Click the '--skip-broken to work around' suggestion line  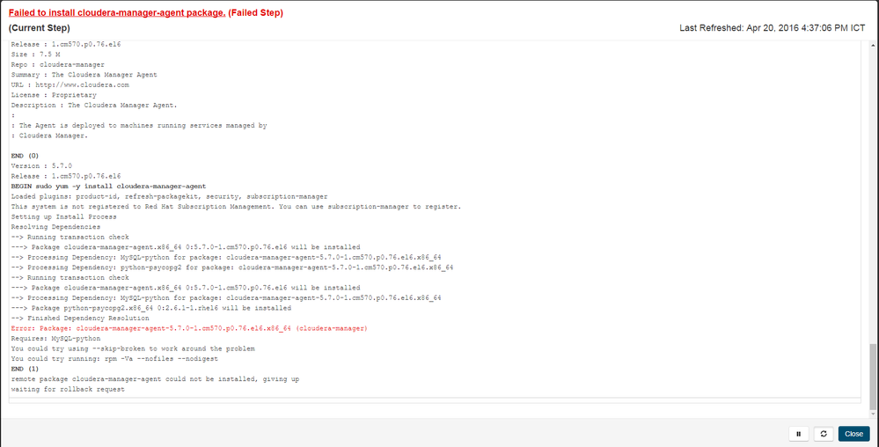point(133,348)
